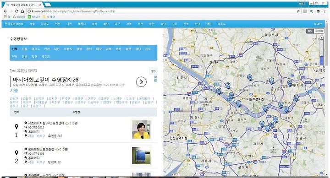Viewport: 330px width, 178px height.
Task: Click the location pin icon above number 1
Action: tap(16, 126)
